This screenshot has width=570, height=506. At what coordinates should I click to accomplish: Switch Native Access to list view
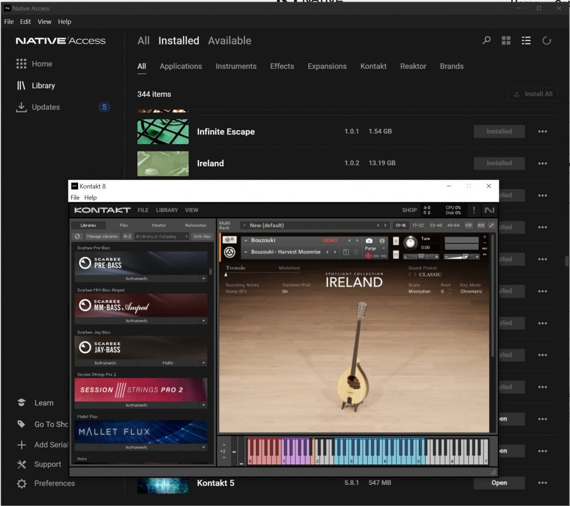point(526,40)
